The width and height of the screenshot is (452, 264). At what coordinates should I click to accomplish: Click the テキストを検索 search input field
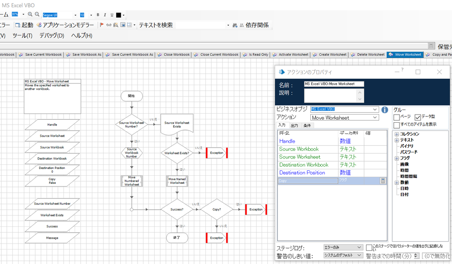(x=200, y=25)
